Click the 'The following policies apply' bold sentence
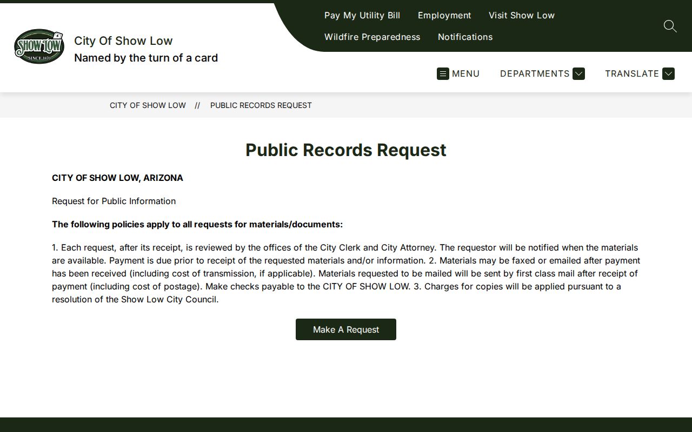 197,224
